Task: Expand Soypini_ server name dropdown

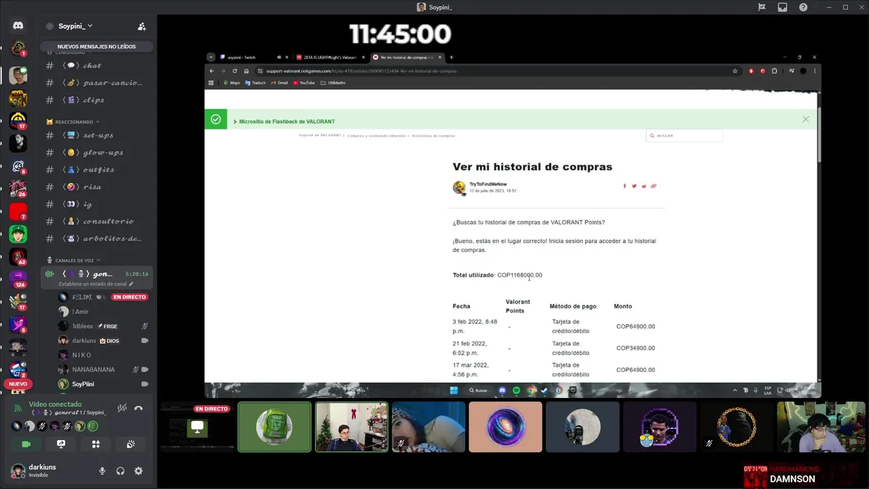Action: (75, 26)
